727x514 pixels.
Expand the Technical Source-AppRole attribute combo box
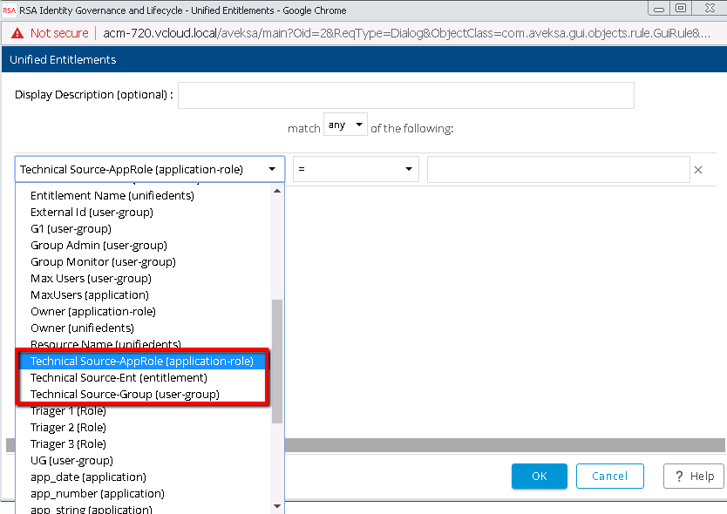click(150, 169)
